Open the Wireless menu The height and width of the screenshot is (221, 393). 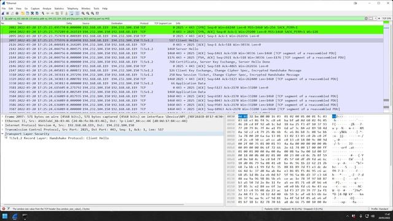coord(86,9)
